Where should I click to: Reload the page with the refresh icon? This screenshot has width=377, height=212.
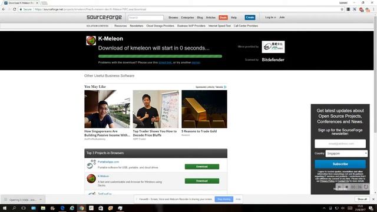click(x=14, y=9)
